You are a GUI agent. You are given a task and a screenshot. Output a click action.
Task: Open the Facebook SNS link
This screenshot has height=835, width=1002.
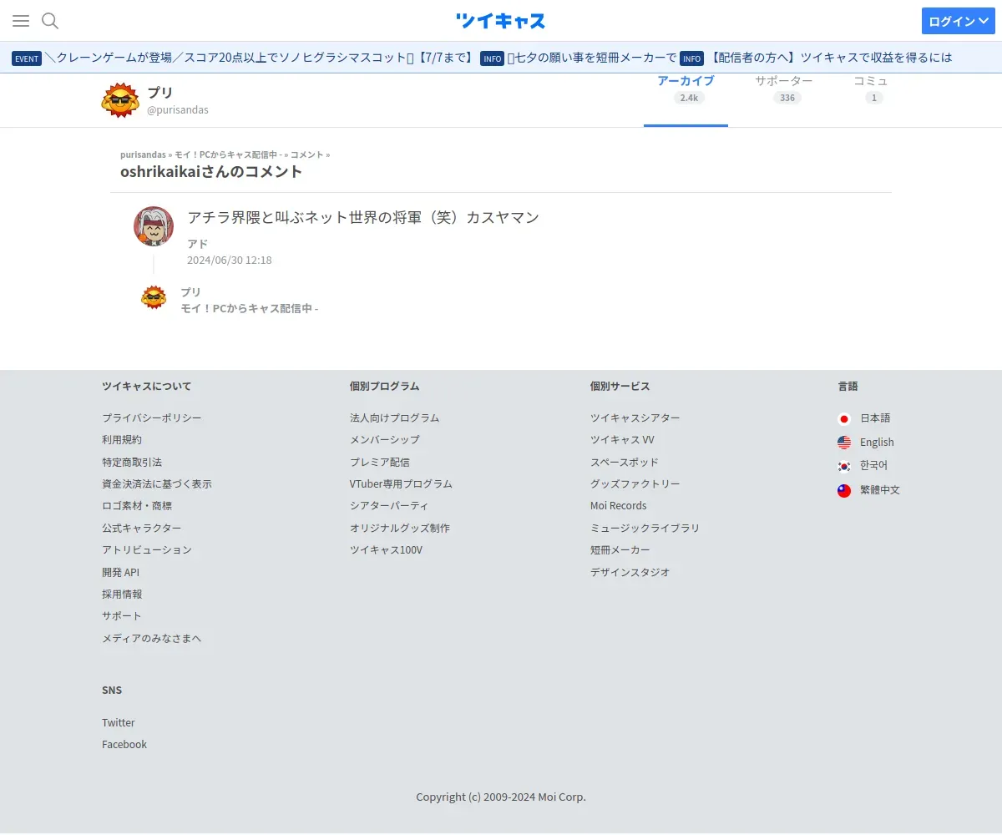[124, 744]
